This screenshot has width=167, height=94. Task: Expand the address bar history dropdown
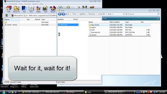(x=123, y=14)
